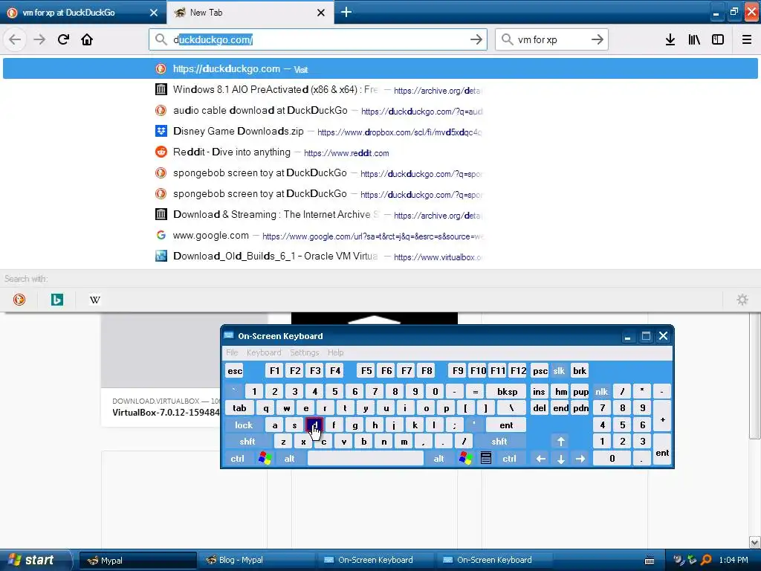This screenshot has height=571, width=761.
Task: Click the F5 key on keyboard
Action: pyautogui.click(x=366, y=370)
